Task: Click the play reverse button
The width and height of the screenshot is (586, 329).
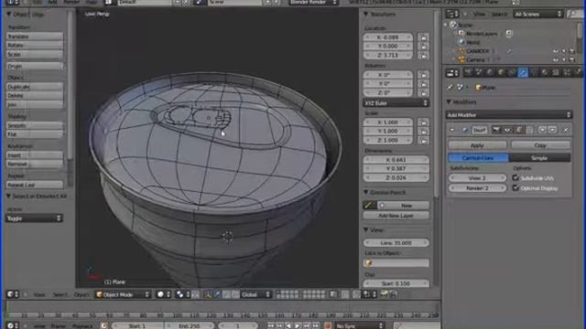Action: point(288,325)
